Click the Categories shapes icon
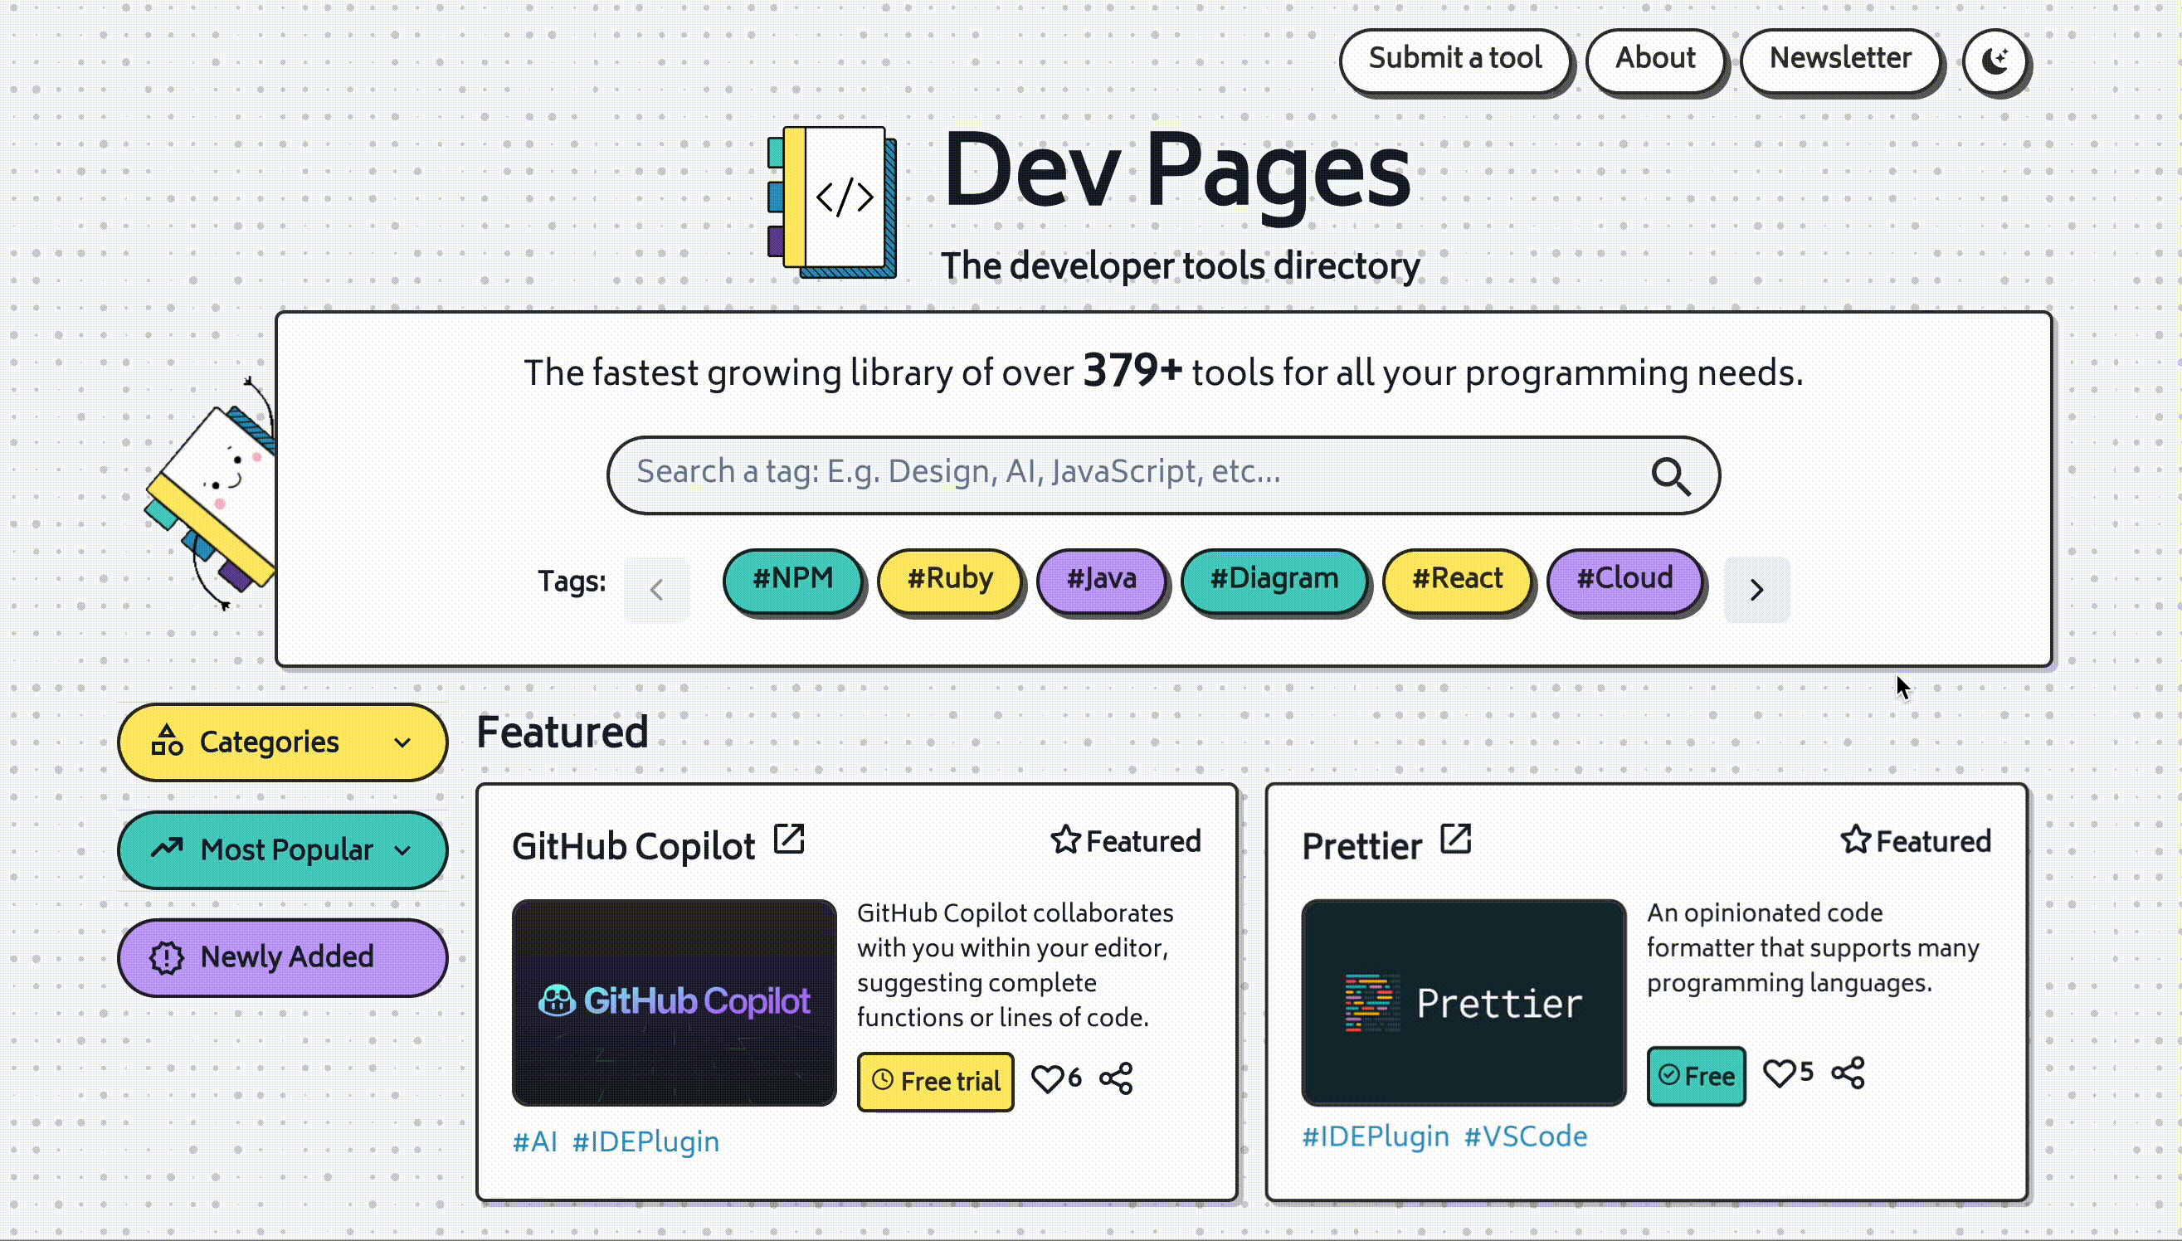 pos(167,741)
